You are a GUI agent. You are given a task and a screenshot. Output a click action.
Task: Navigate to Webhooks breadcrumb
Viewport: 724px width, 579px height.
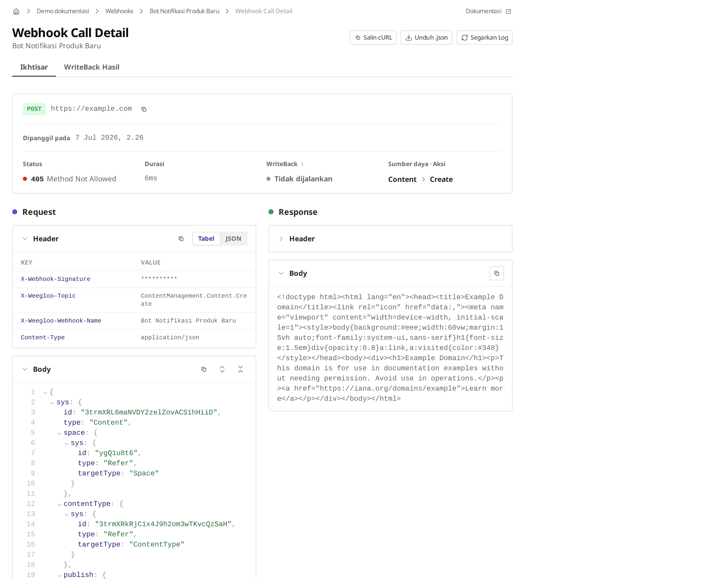(119, 11)
